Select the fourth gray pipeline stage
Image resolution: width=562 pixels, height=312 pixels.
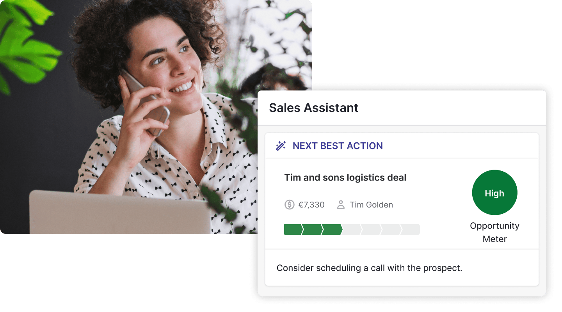tap(352, 230)
